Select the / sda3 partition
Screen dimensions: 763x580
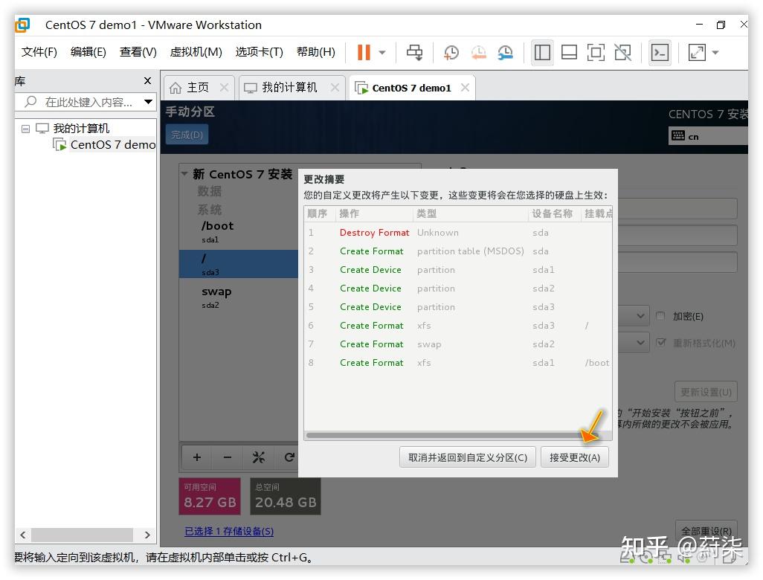tap(239, 264)
